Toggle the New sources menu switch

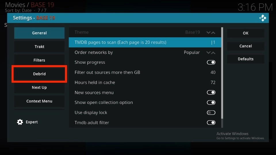tap(211, 92)
